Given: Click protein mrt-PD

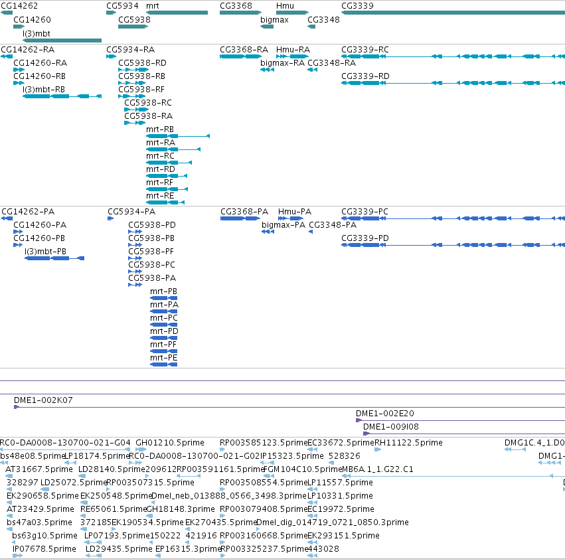Looking at the screenshot, I should (163, 338).
